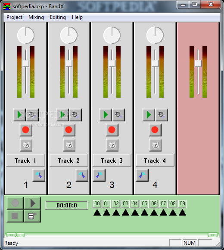Click waveform bounce-right icon on channel 2
Viewport: 224px width, 250px height.
[x=82, y=175]
